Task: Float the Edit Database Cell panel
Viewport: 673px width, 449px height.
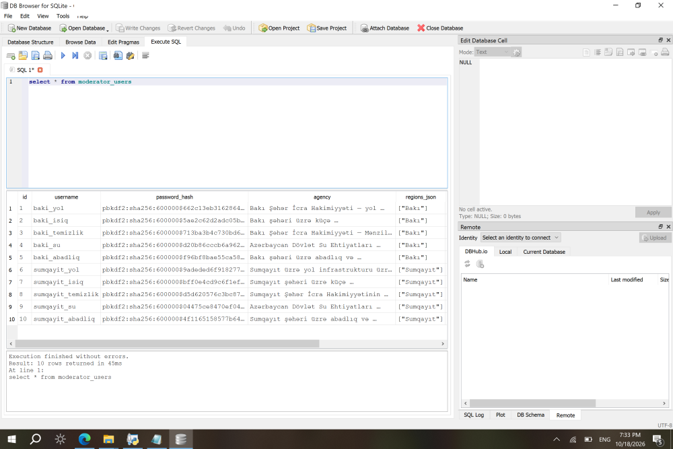Action: coord(661,40)
